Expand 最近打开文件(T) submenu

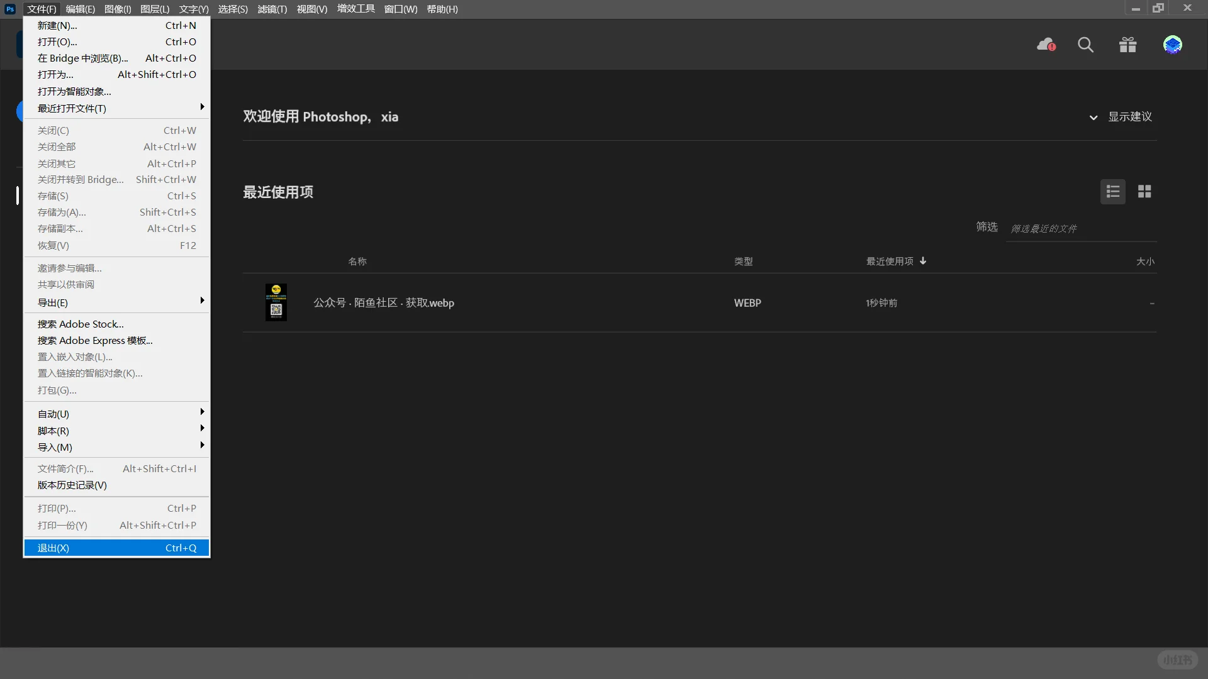point(116,108)
